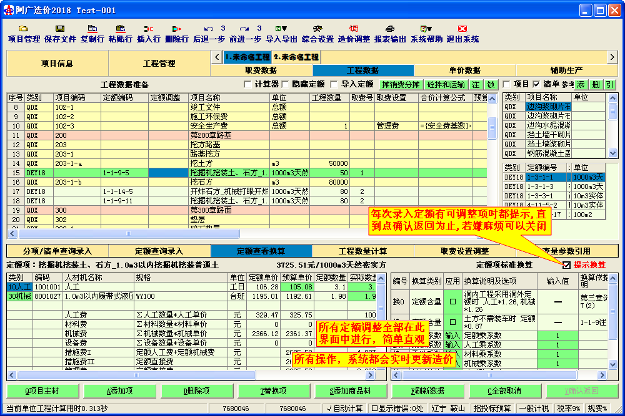Click the T替换项 button
The height and width of the screenshot is (416, 625).
click(274, 391)
